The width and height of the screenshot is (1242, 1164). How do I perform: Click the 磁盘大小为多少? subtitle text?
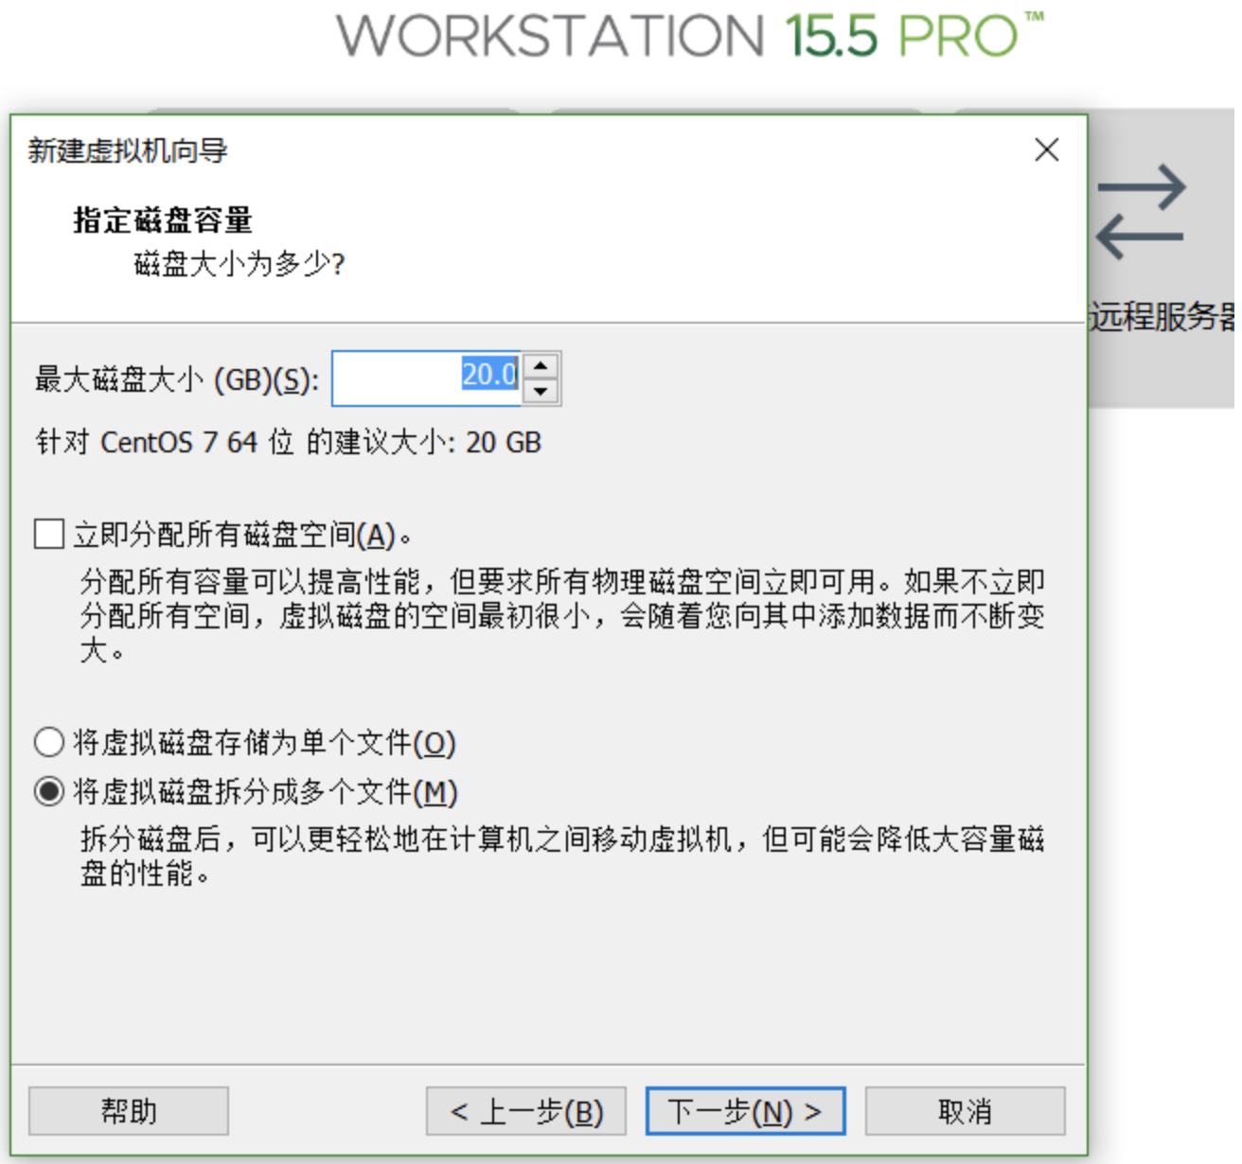click(x=240, y=264)
